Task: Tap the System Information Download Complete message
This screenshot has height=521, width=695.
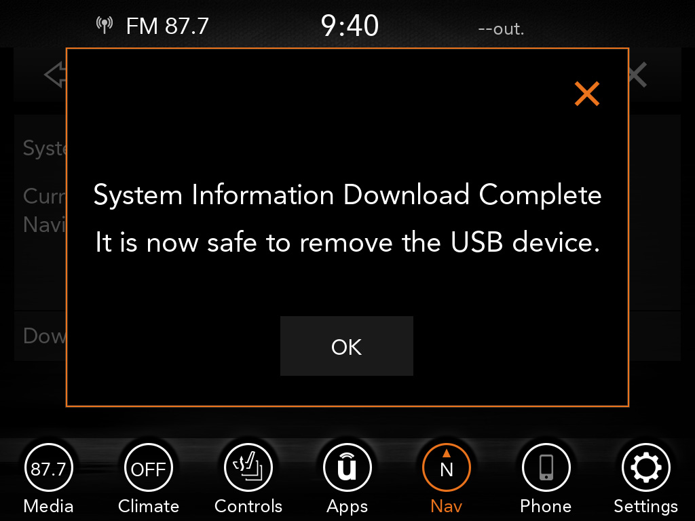Action: pos(347,195)
